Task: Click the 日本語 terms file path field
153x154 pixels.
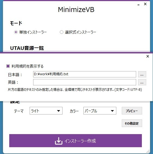Action: 85,74
